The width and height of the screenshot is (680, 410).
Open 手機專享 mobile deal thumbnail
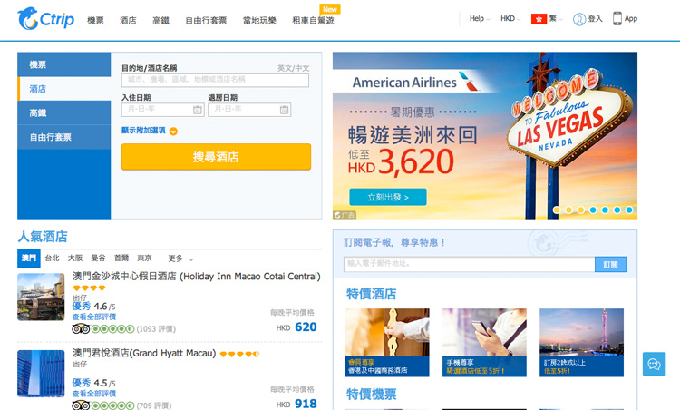[x=484, y=342]
